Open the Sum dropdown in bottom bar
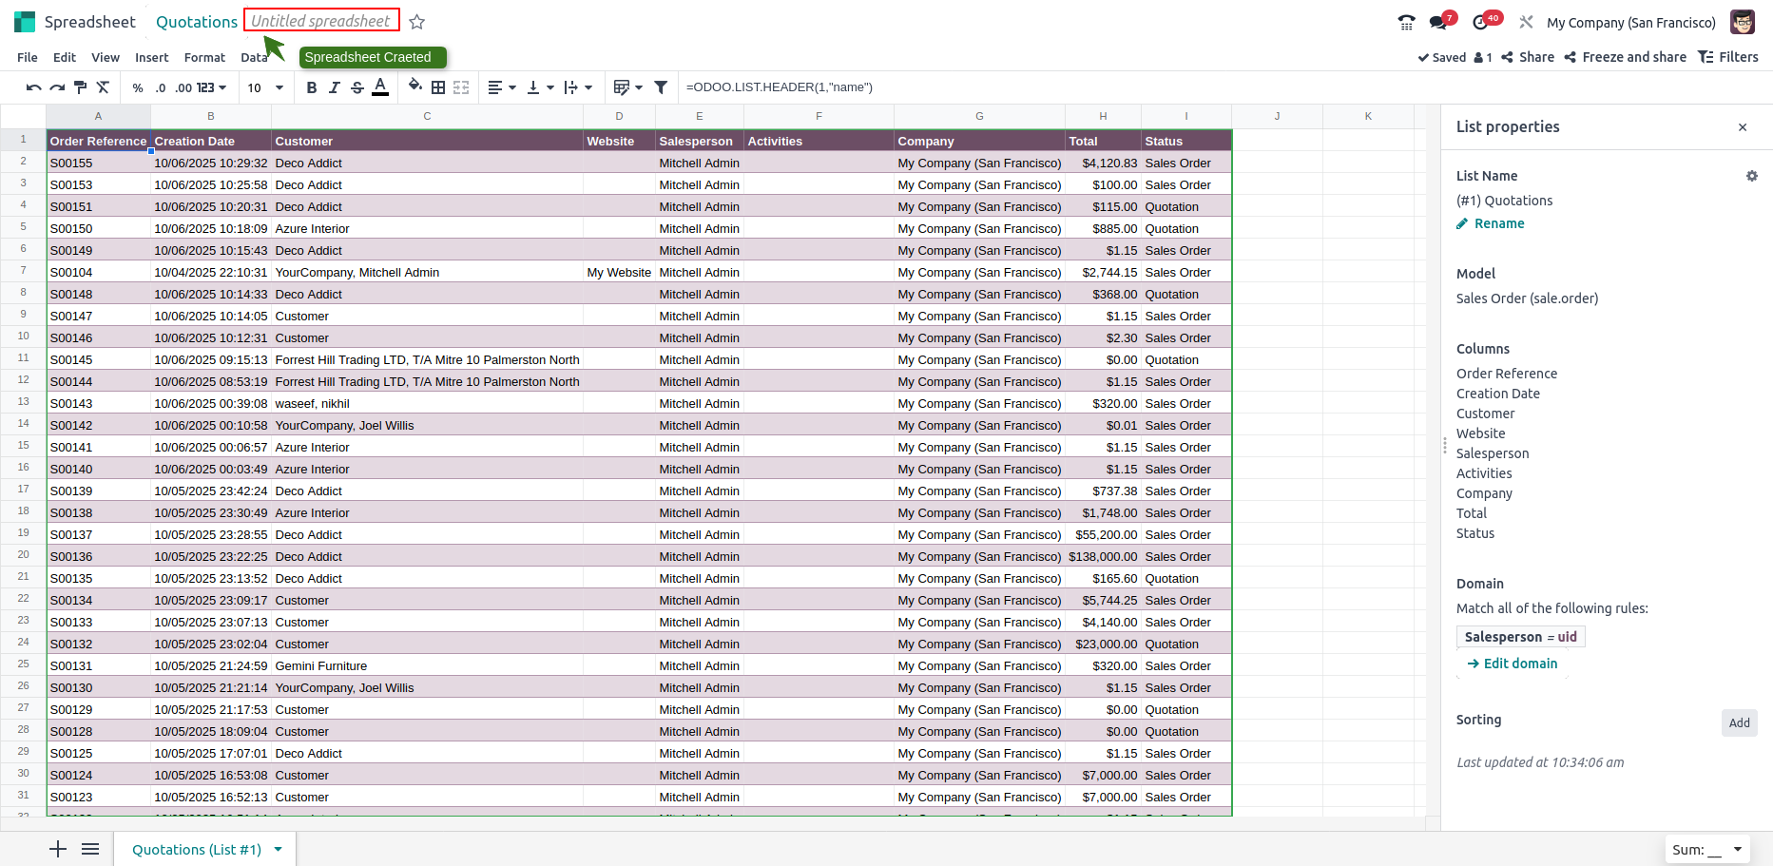The height and width of the screenshot is (866, 1773). (1707, 850)
